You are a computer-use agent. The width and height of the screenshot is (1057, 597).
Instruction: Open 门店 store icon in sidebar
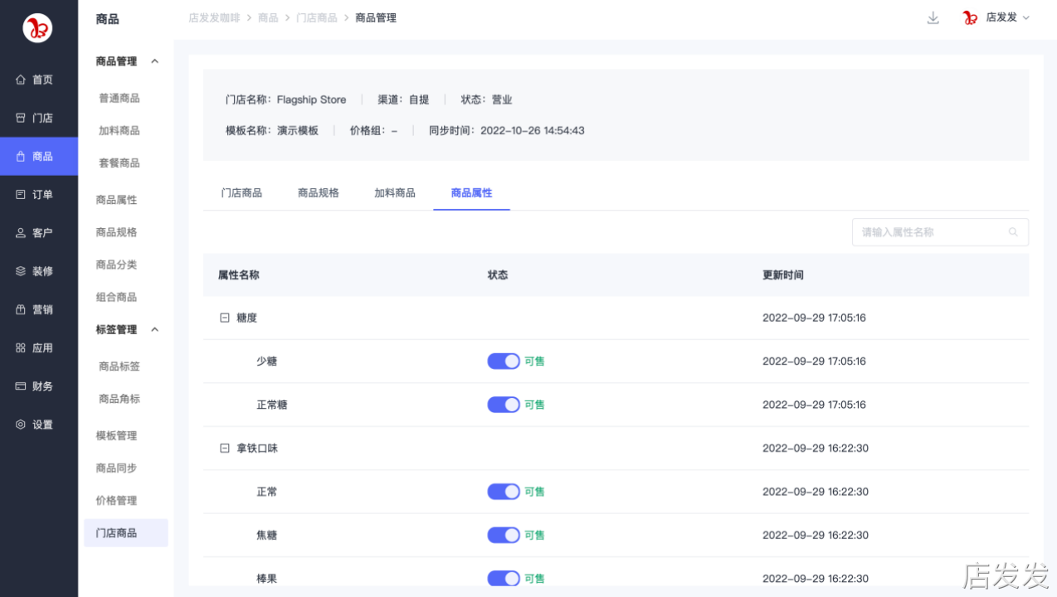tap(21, 118)
